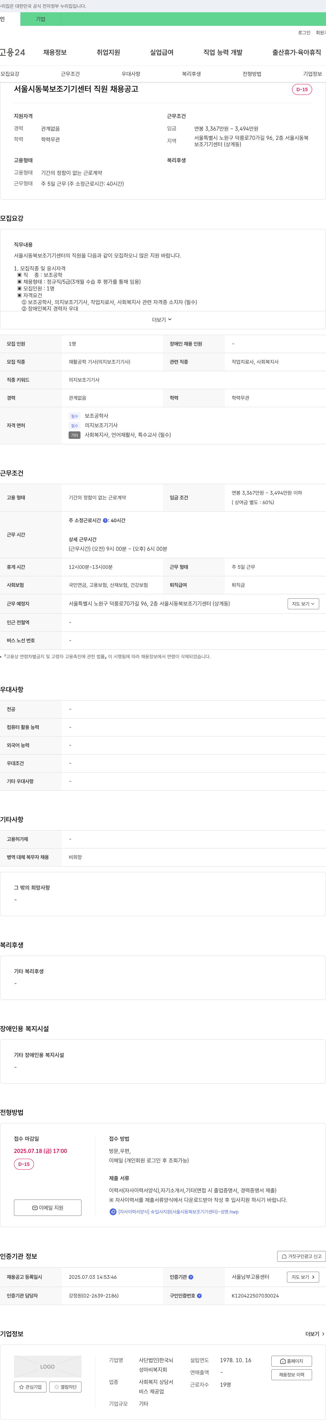The image size is (326, 1420).
Task: Click the 로그인 link
Action: click(304, 33)
